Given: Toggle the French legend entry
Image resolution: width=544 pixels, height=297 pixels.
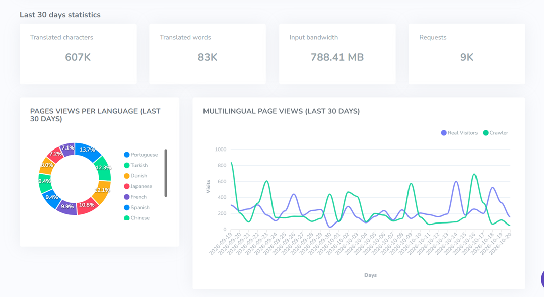Looking at the screenshot, I should (x=135, y=197).
